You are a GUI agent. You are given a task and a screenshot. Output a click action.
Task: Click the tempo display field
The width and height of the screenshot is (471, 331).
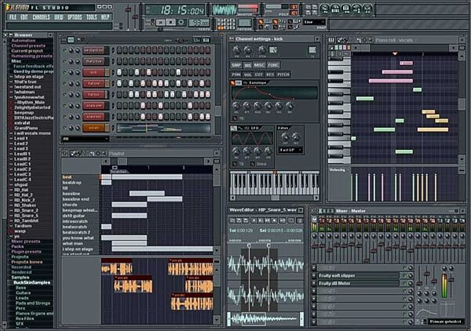point(199,23)
